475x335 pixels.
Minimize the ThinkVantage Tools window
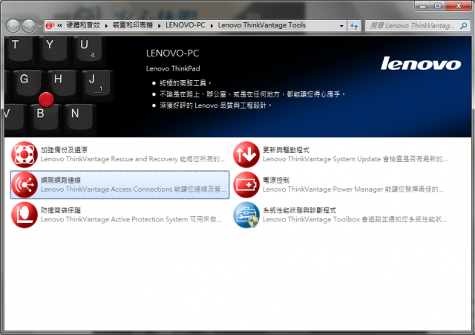point(422,6)
